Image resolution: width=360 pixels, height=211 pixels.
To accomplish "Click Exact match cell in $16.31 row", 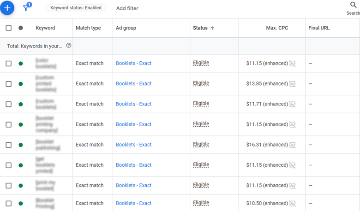I will tap(90, 145).
